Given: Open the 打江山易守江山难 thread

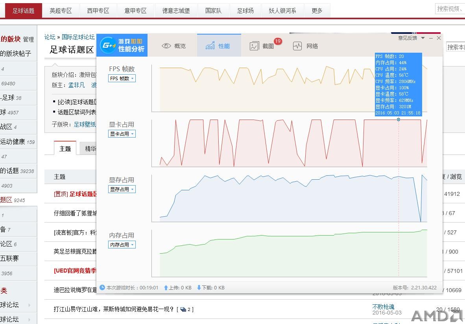Looking at the screenshot, I should coord(114,309).
